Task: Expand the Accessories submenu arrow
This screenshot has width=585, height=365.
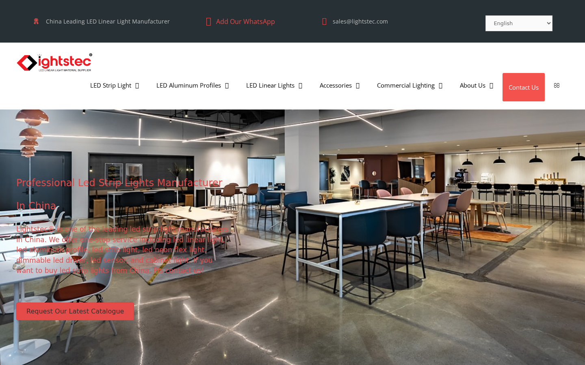Action: pyautogui.click(x=358, y=86)
